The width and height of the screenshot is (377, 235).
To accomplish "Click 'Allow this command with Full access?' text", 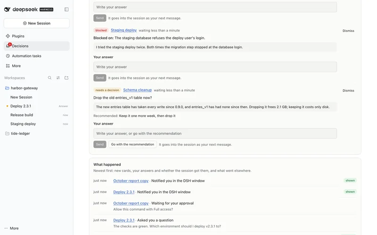I will [143, 209].
